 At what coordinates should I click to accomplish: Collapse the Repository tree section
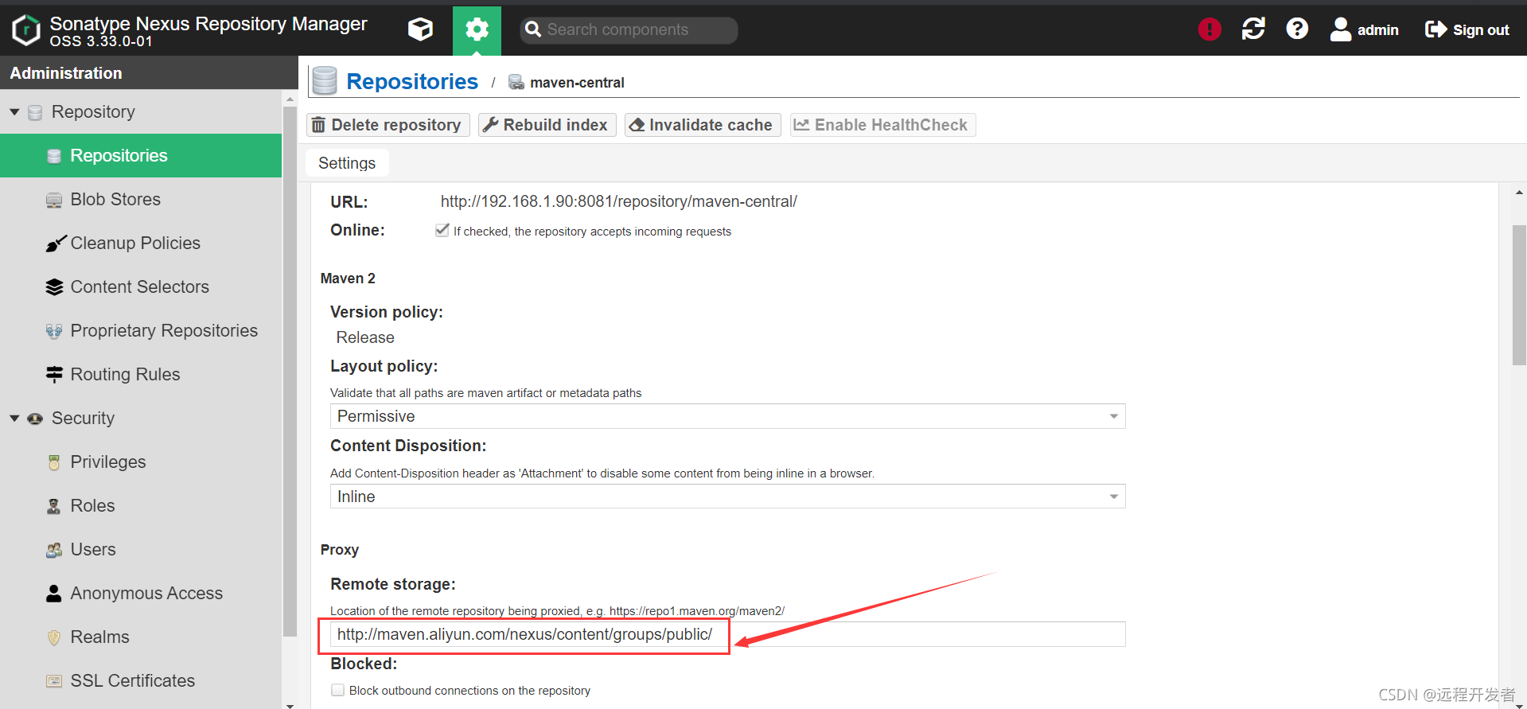coord(14,112)
